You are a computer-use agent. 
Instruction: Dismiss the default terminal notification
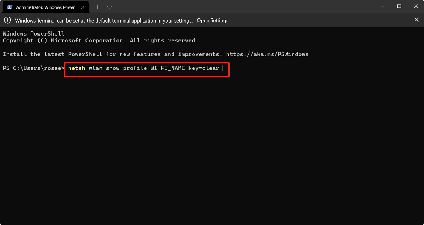click(417, 19)
